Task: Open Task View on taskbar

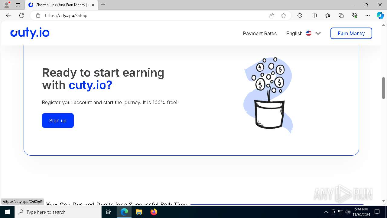Action: [109, 212]
